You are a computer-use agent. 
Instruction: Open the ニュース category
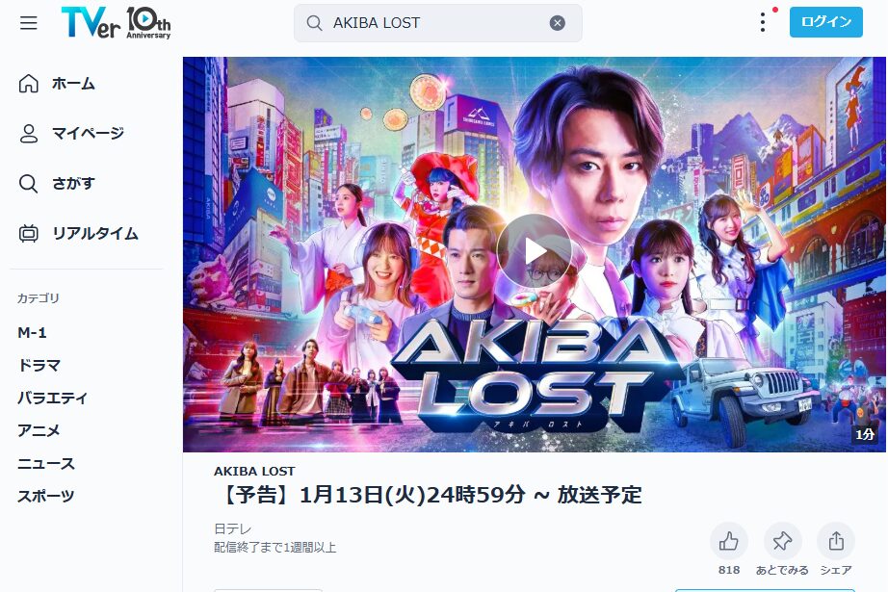click(x=46, y=464)
